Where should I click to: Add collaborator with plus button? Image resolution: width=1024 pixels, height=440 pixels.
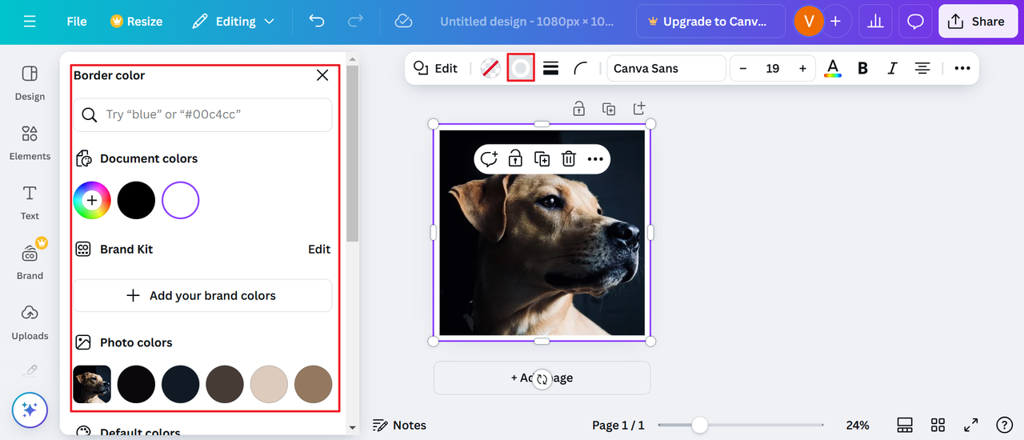pos(835,22)
